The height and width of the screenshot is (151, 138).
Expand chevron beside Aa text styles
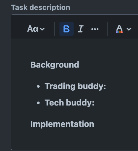point(42,29)
